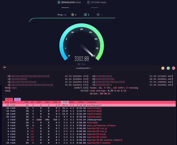Click the 3:42.91 time value of ksoftirqd/0
The image size is (177, 145).
81,111
